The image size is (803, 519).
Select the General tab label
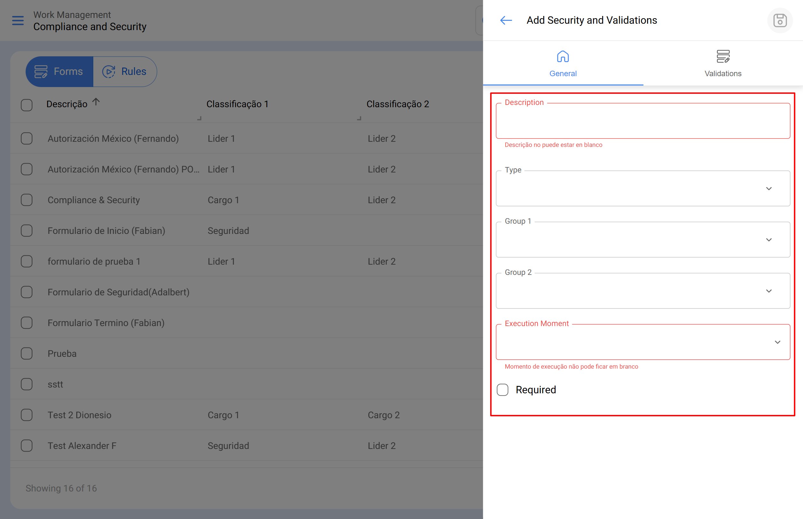(563, 74)
